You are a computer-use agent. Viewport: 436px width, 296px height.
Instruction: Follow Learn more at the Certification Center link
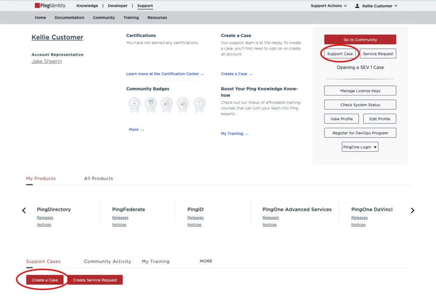pyautogui.click(x=165, y=74)
